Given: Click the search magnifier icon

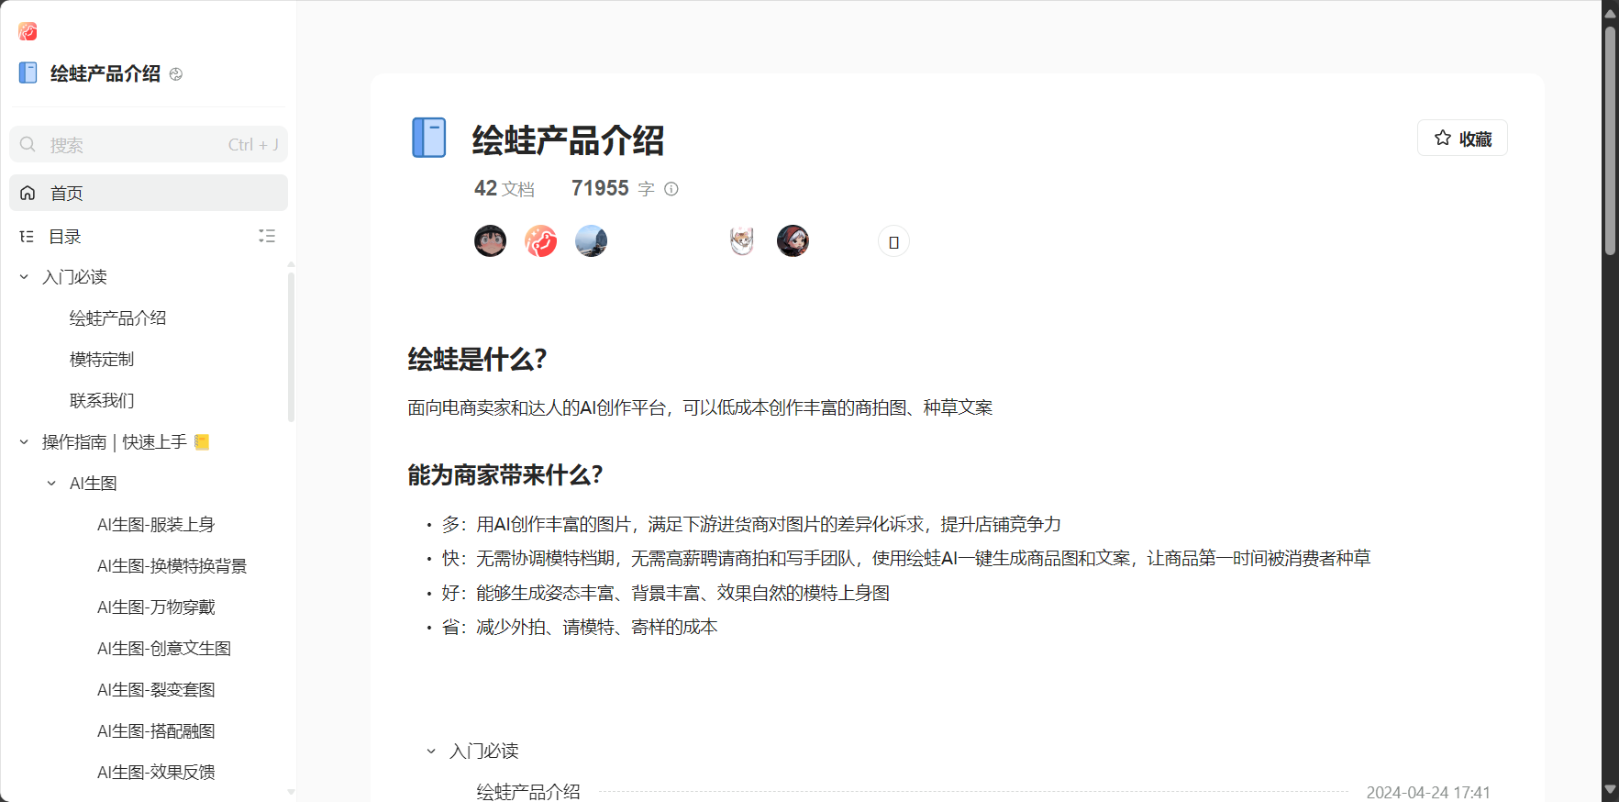Looking at the screenshot, I should [28, 144].
